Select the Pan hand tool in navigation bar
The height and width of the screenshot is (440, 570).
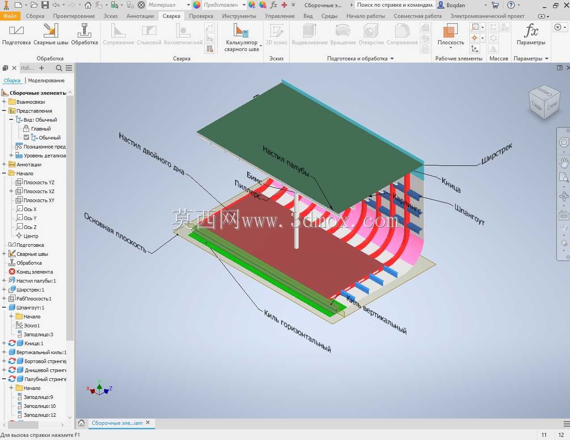tap(564, 162)
